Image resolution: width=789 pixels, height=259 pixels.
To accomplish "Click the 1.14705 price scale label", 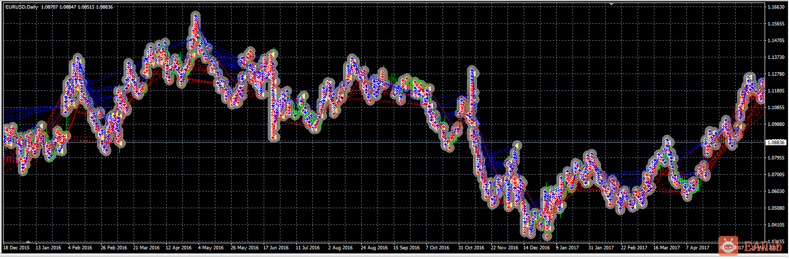I will click(775, 41).
